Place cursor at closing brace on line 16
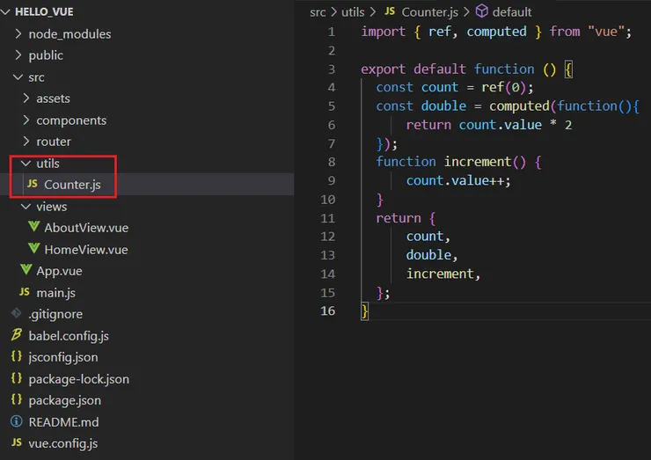651x460 pixels. 364,310
